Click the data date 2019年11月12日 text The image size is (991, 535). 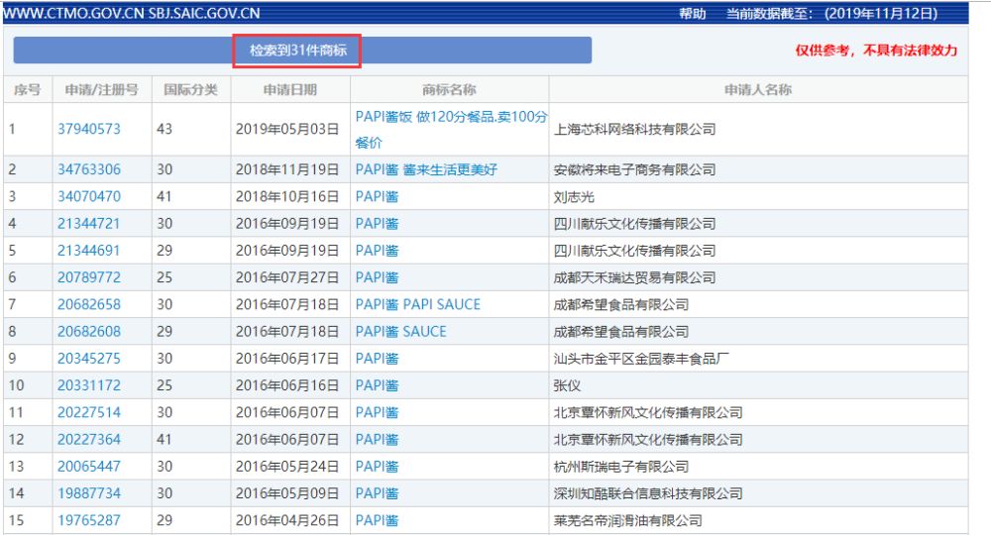pos(881,13)
